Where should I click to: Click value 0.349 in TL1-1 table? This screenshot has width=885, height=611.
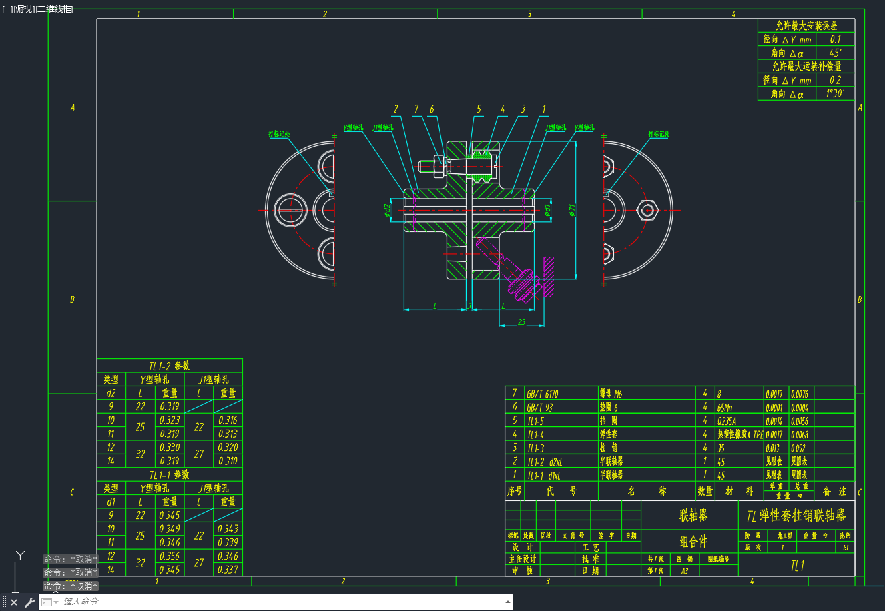170,529
